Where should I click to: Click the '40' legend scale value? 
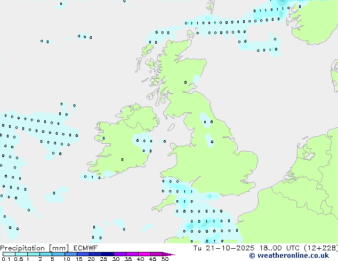pos(140,259)
